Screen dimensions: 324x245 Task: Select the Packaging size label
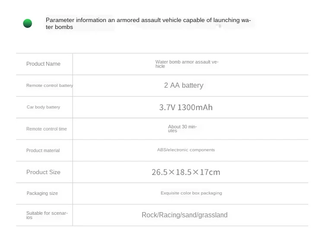pos(42,193)
